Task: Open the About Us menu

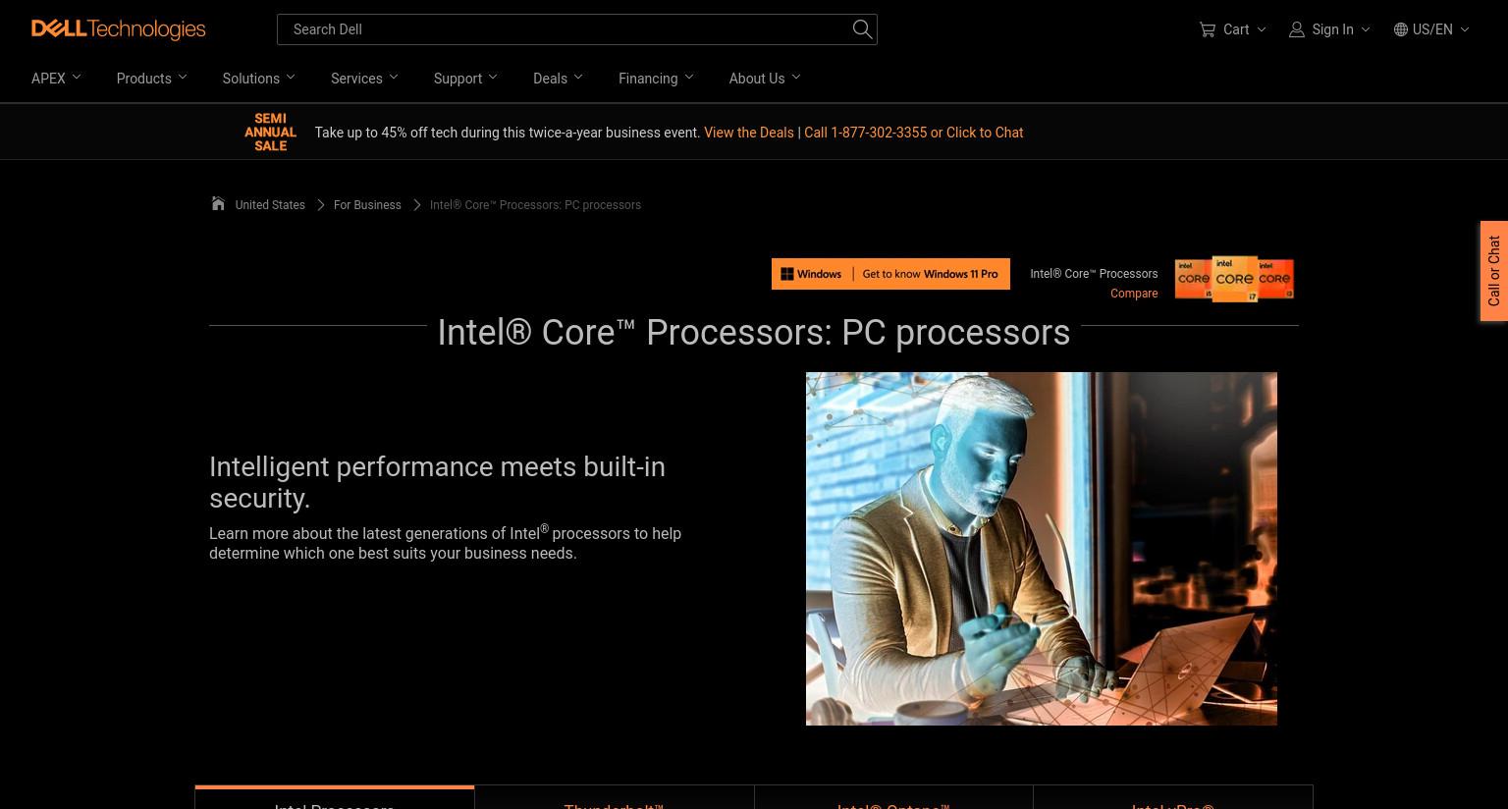Action: [765, 79]
